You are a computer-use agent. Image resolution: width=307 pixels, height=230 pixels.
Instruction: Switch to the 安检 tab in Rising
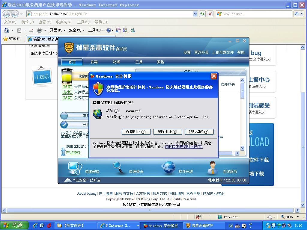point(160,62)
